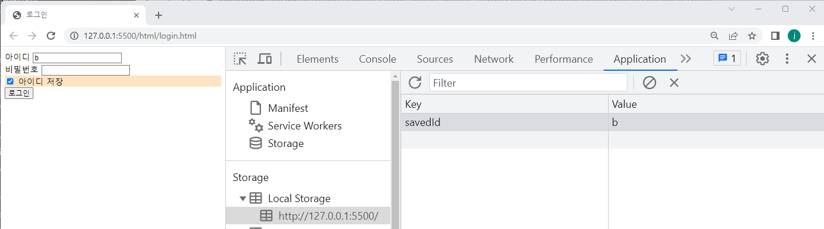Go back in browser history
The width and height of the screenshot is (824, 229).
13,36
